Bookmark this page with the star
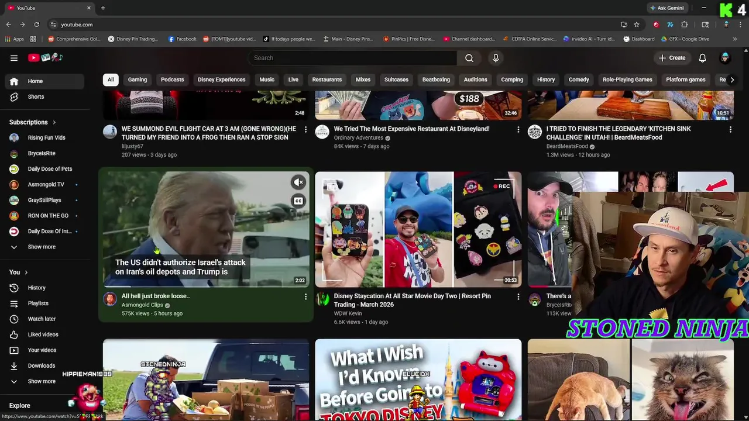749x421 pixels. click(x=637, y=25)
